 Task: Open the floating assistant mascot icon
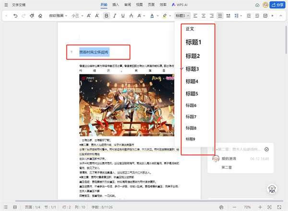click(x=272, y=189)
